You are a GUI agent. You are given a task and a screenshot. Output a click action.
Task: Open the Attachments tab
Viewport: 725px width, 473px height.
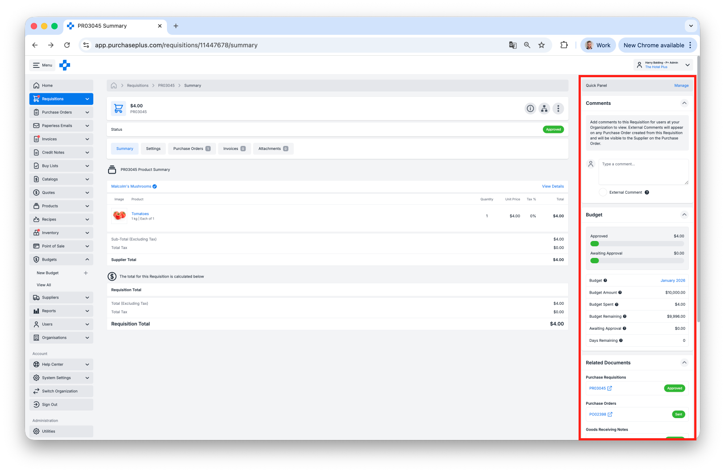(x=273, y=149)
